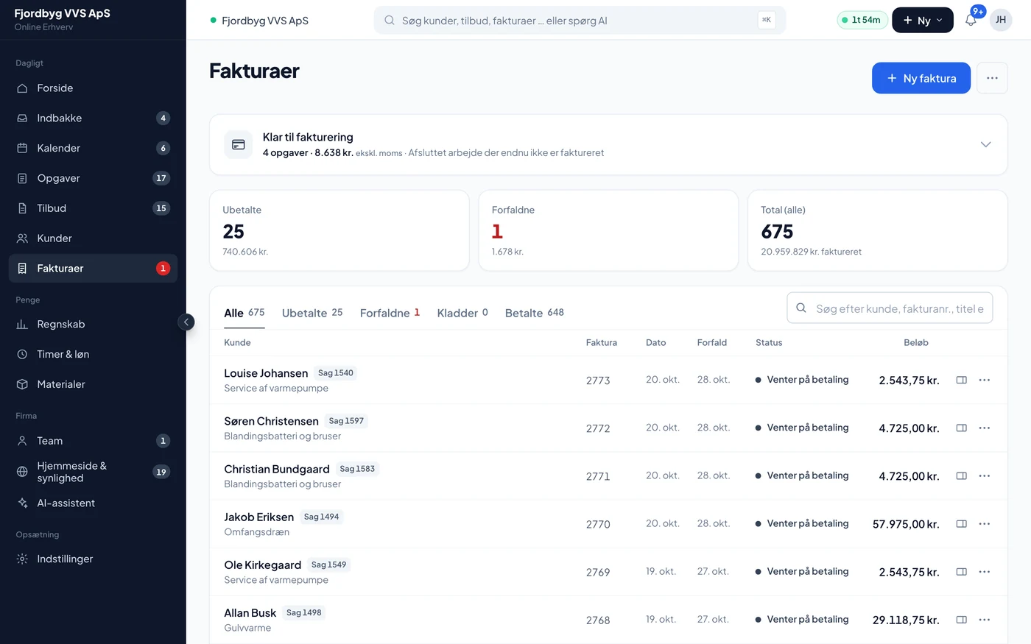Open preview panel for Søren Christensen invoice
The image size is (1031, 644).
[x=961, y=428]
